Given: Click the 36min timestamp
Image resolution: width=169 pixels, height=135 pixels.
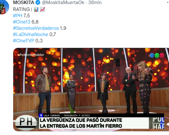Looking at the screenshot, I should tap(95, 3).
